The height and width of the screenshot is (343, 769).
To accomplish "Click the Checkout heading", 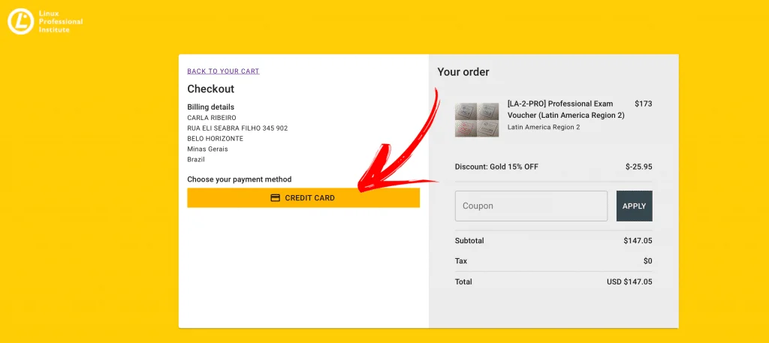I will (211, 89).
